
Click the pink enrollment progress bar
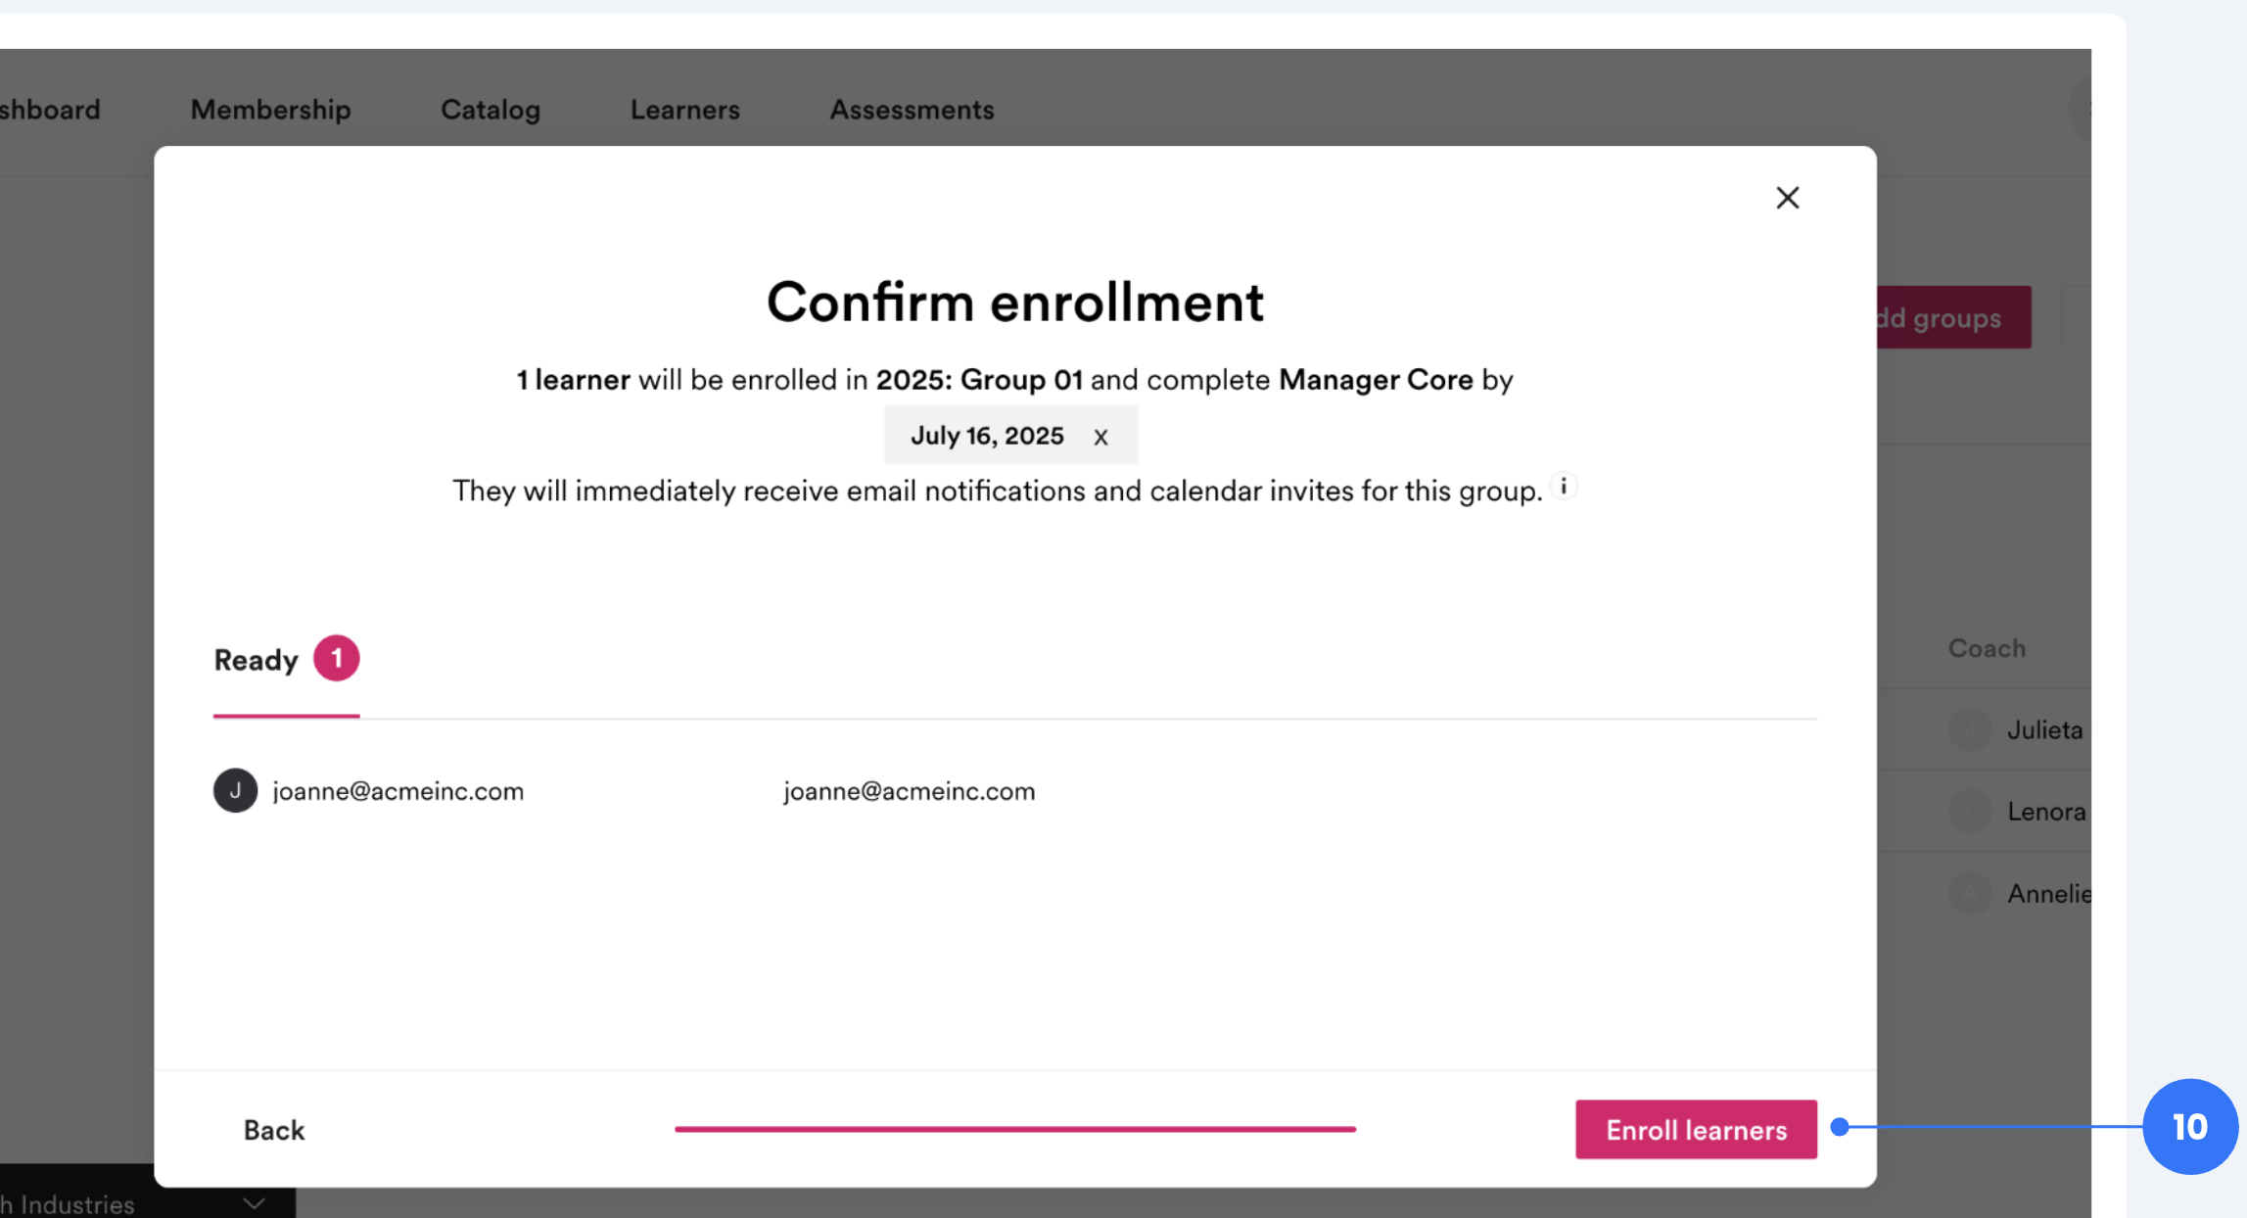click(1014, 1129)
